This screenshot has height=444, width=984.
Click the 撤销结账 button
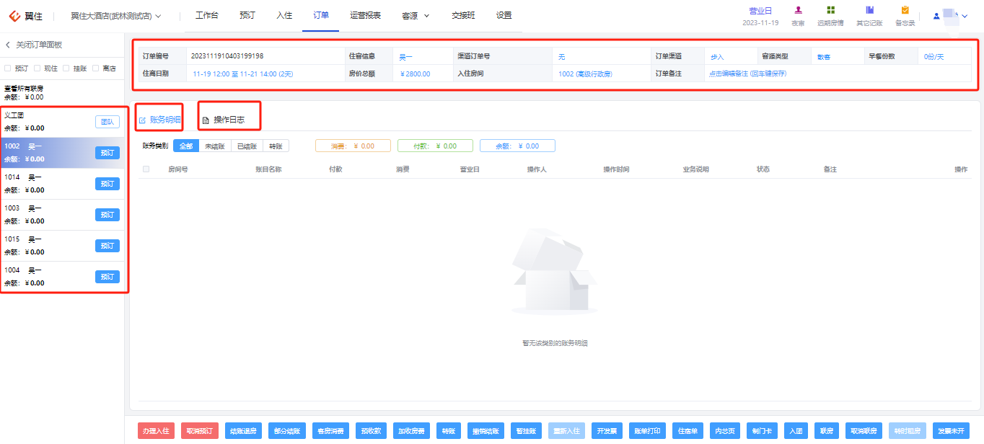pyautogui.click(x=486, y=431)
